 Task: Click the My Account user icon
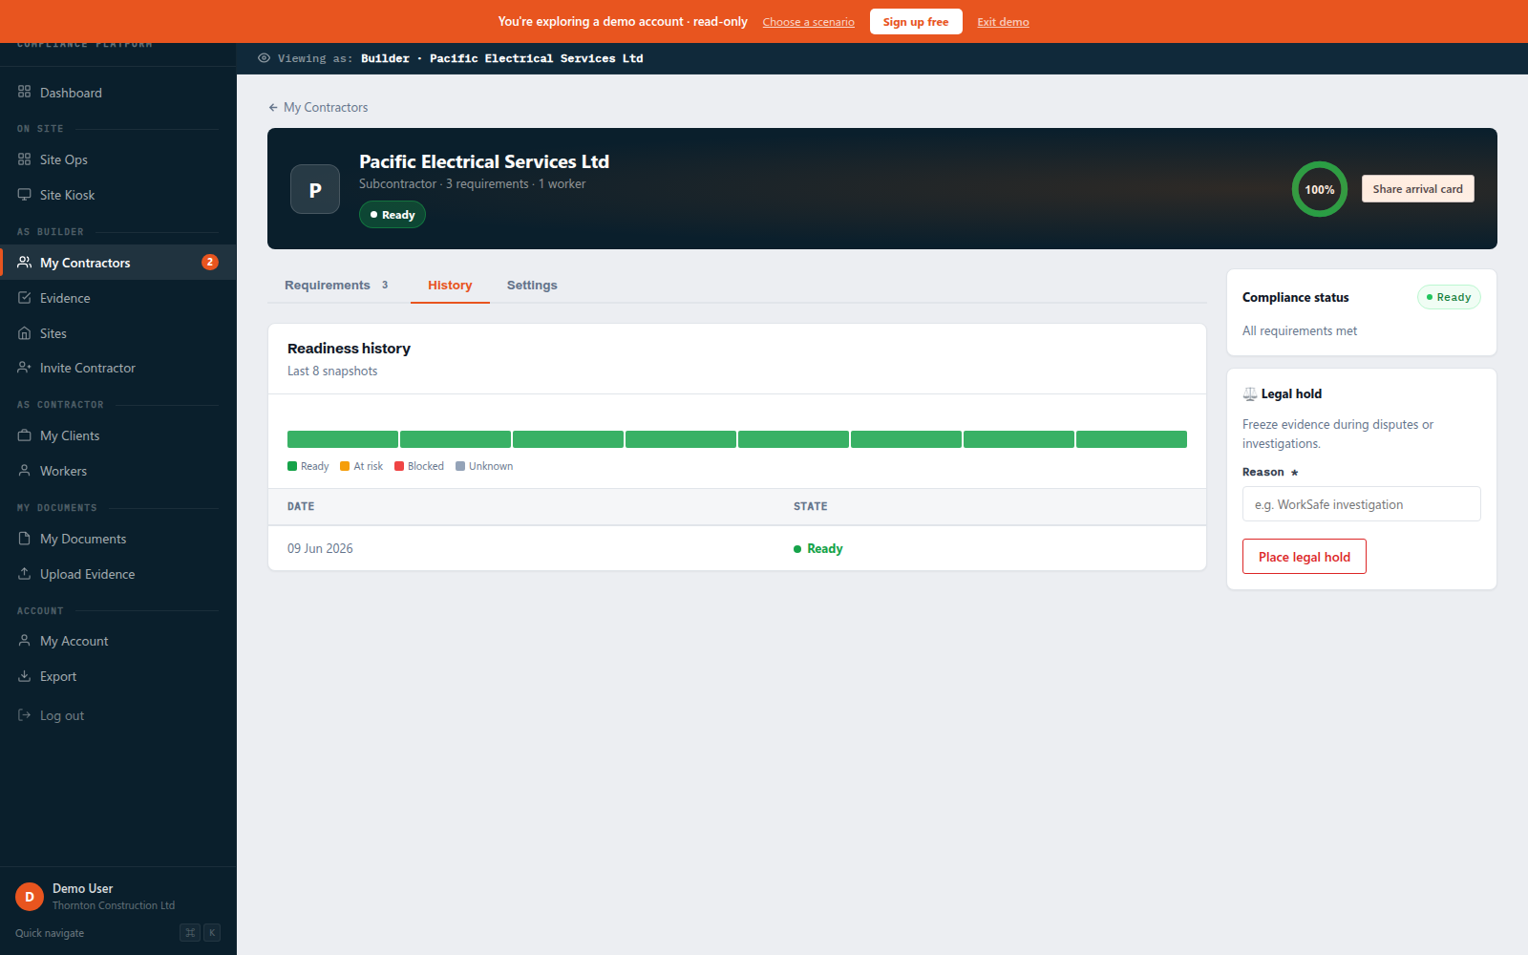(x=25, y=641)
